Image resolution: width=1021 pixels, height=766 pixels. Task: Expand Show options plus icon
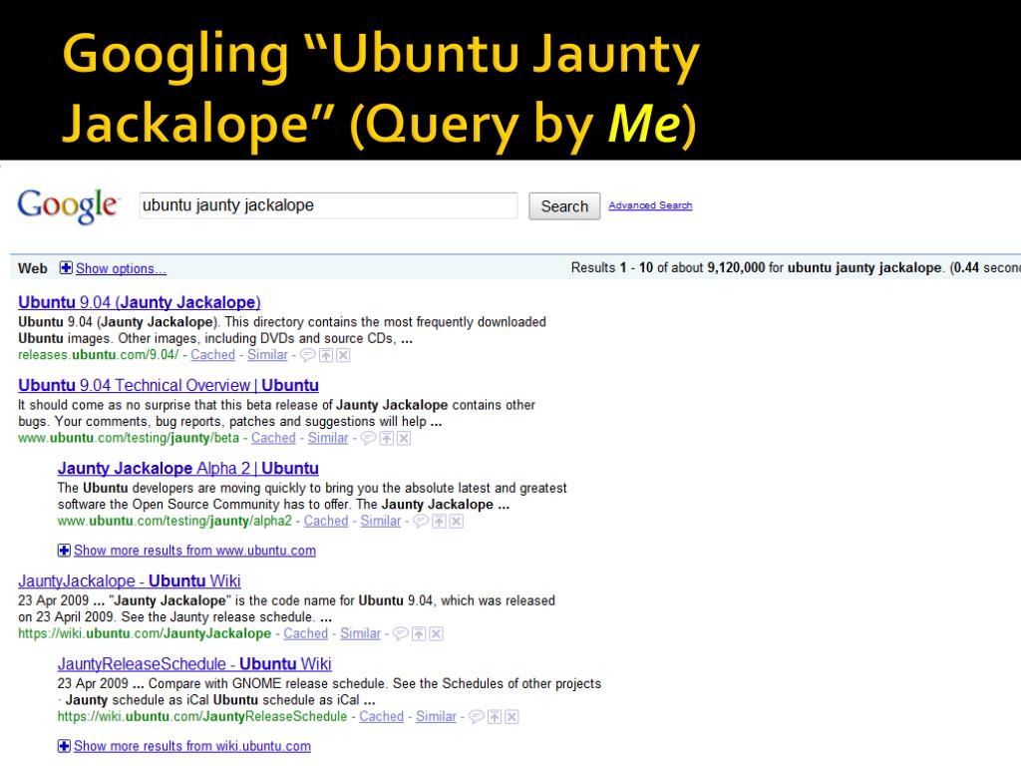[66, 267]
